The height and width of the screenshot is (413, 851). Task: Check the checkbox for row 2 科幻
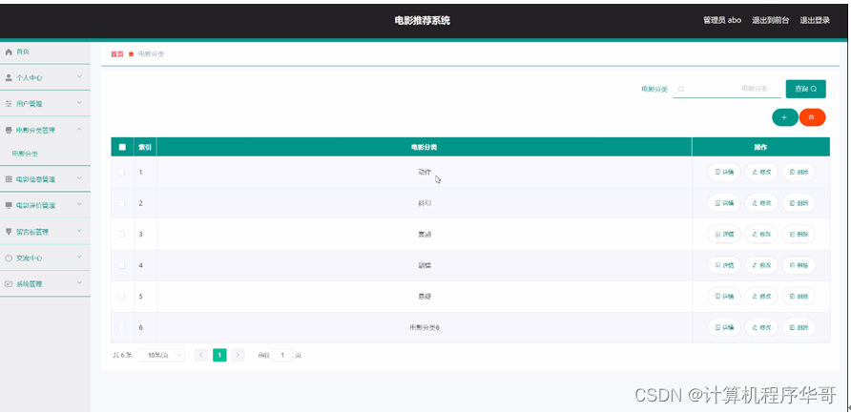(121, 203)
